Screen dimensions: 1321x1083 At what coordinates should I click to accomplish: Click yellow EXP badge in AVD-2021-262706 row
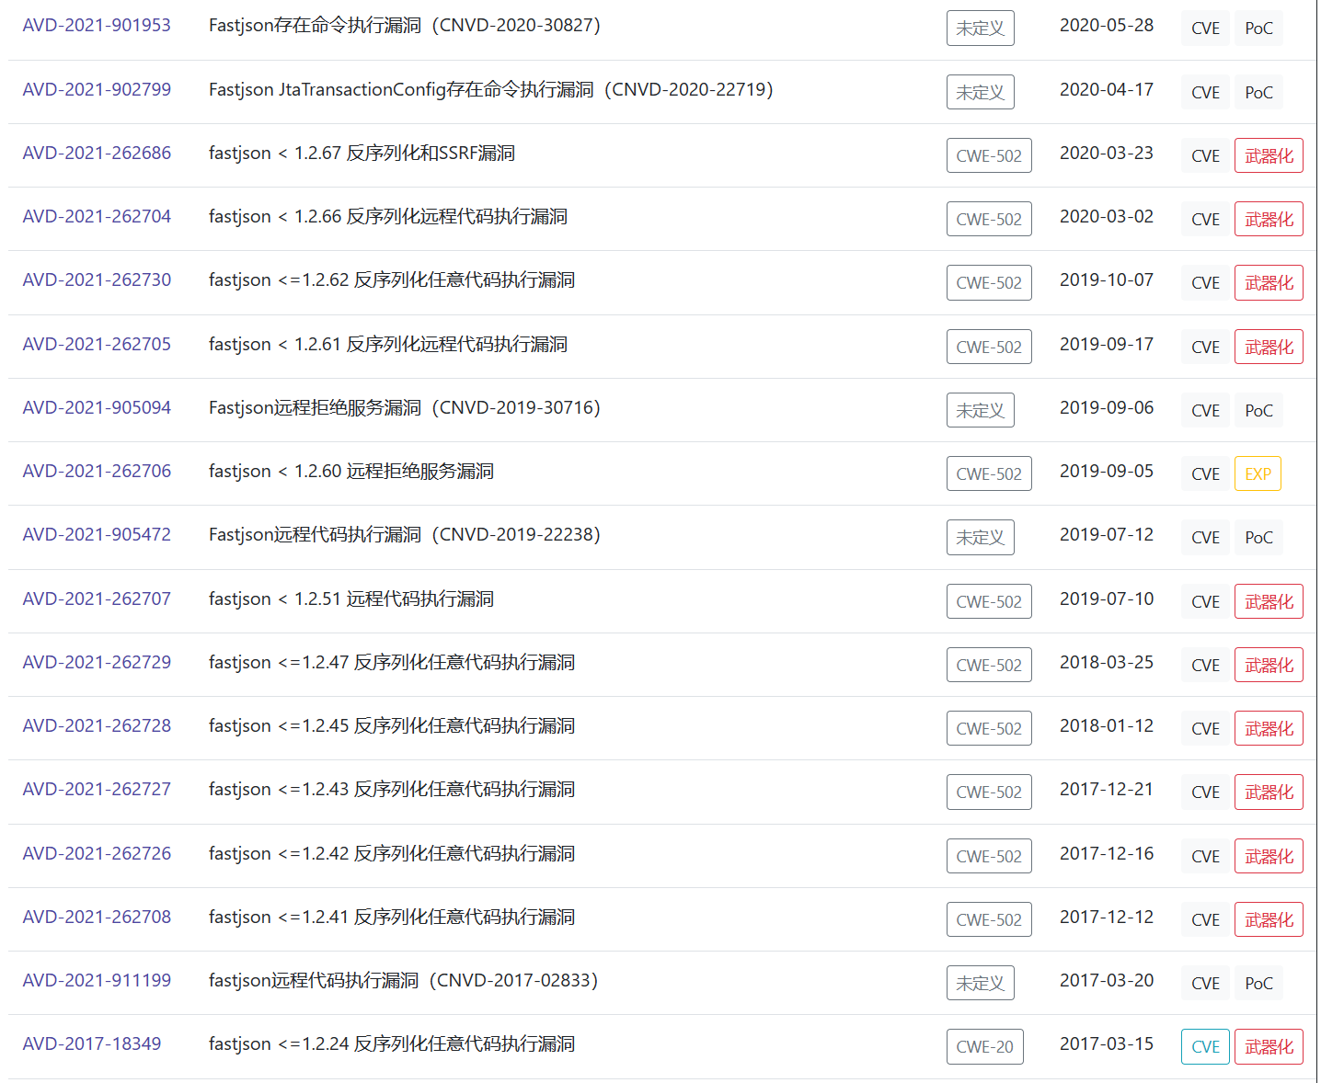coord(1258,473)
